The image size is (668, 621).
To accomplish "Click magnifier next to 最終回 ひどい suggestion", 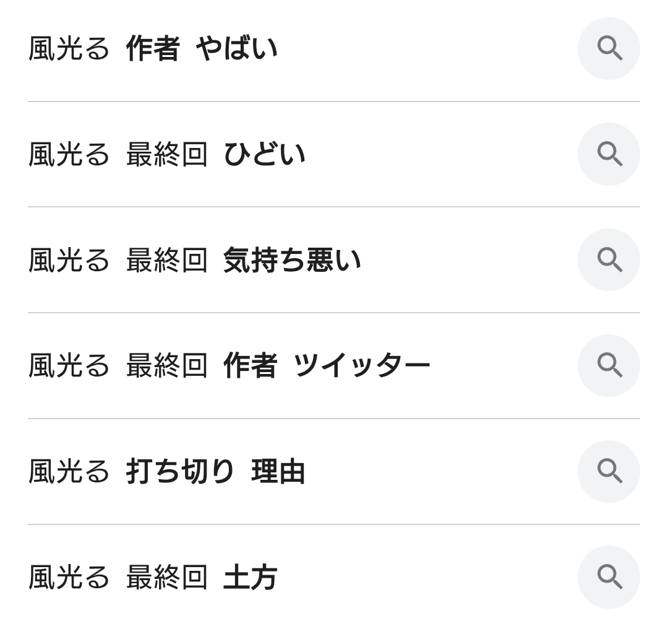I will pos(609,154).
